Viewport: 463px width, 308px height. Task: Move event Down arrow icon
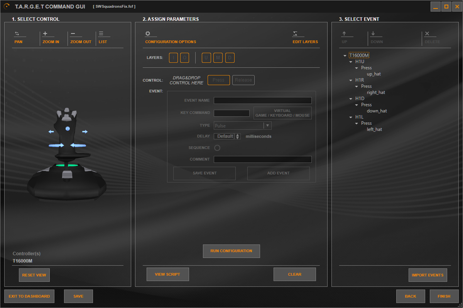click(373, 33)
